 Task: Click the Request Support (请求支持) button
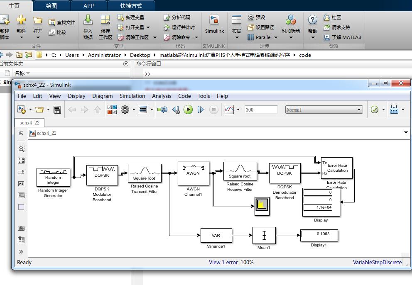pyautogui.click(x=337, y=27)
